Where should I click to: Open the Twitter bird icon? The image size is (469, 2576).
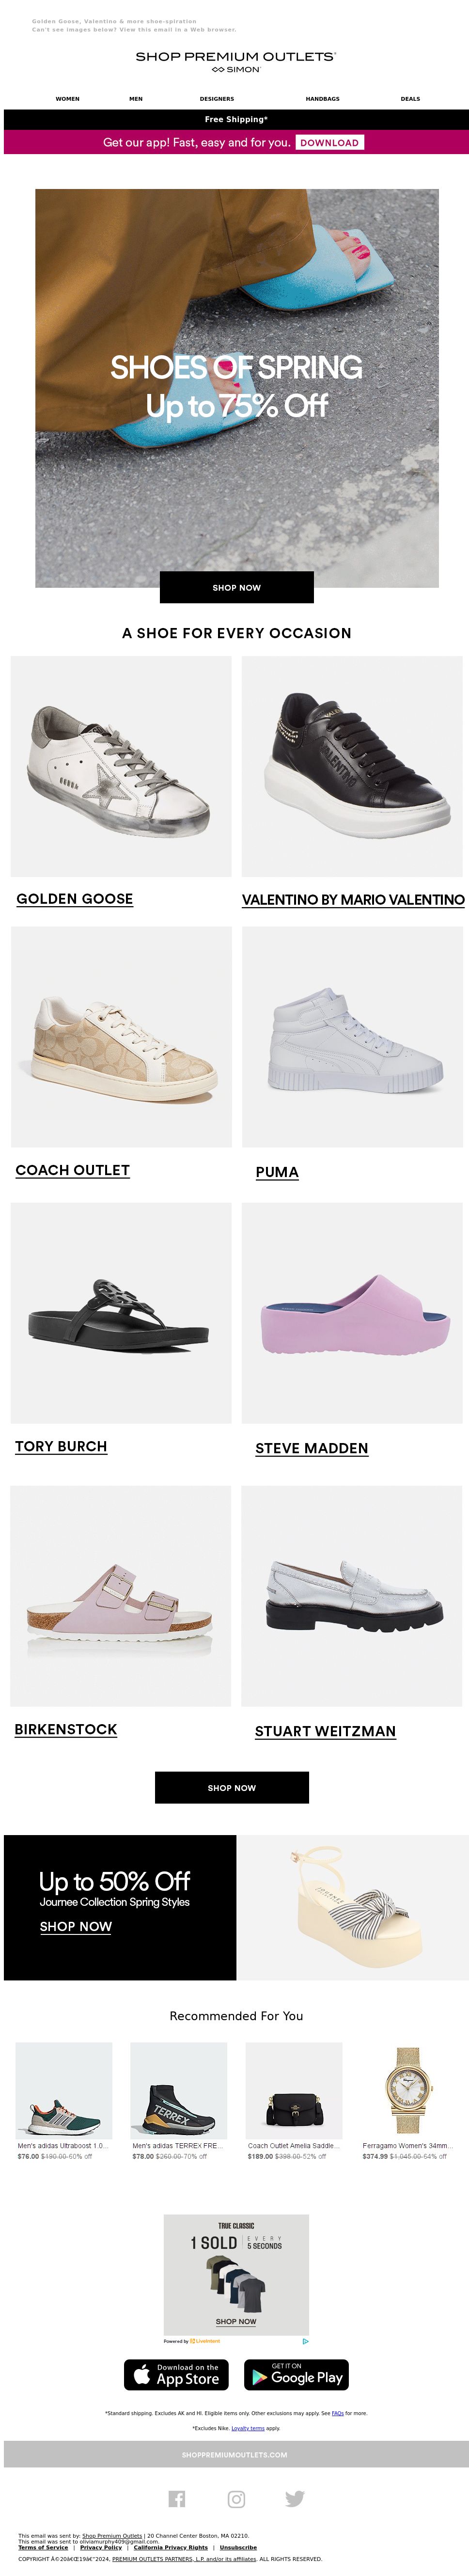pos(295,2498)
